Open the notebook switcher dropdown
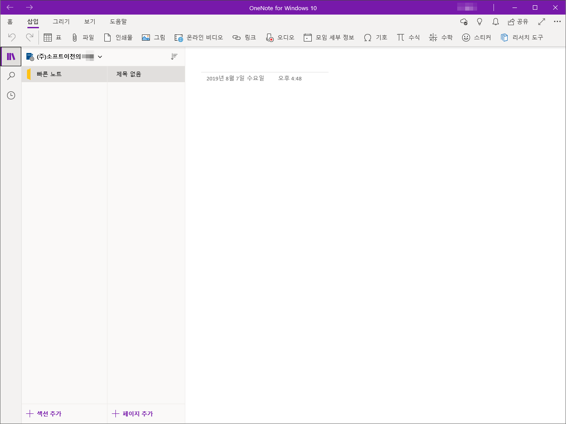The width and height of the screenshot is (566, 424). tap(100, 57)
